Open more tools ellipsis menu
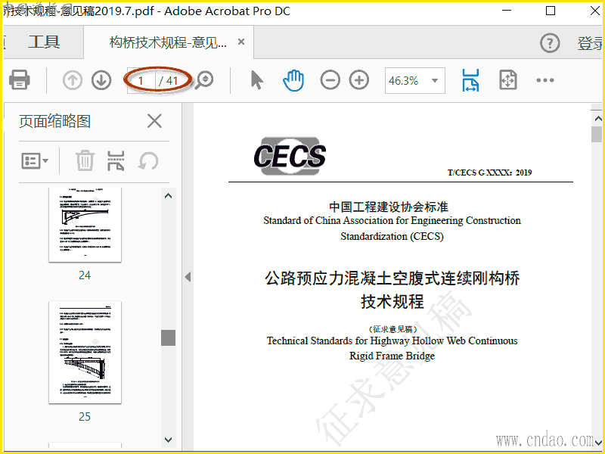The width and height of the screenshot is (605, 454). 544,80
